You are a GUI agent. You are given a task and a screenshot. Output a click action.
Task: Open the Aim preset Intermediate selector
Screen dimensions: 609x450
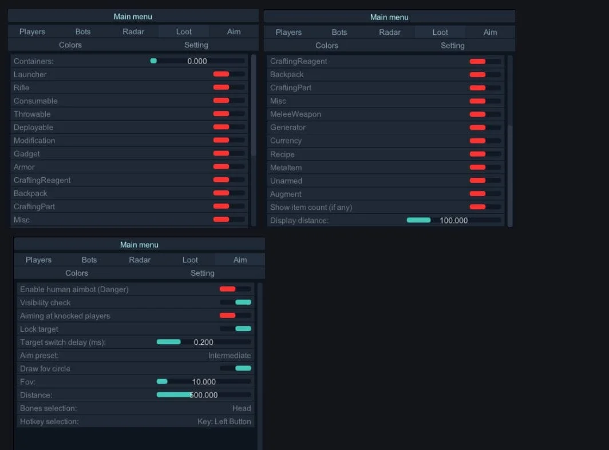click(229, 356)
